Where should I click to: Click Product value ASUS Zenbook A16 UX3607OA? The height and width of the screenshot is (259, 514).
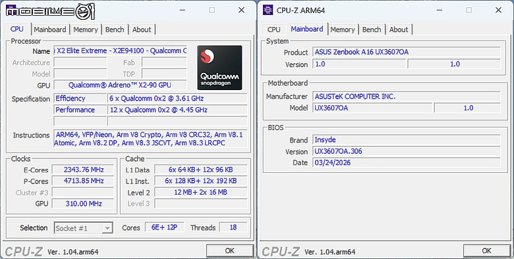(x=407, y=53)
